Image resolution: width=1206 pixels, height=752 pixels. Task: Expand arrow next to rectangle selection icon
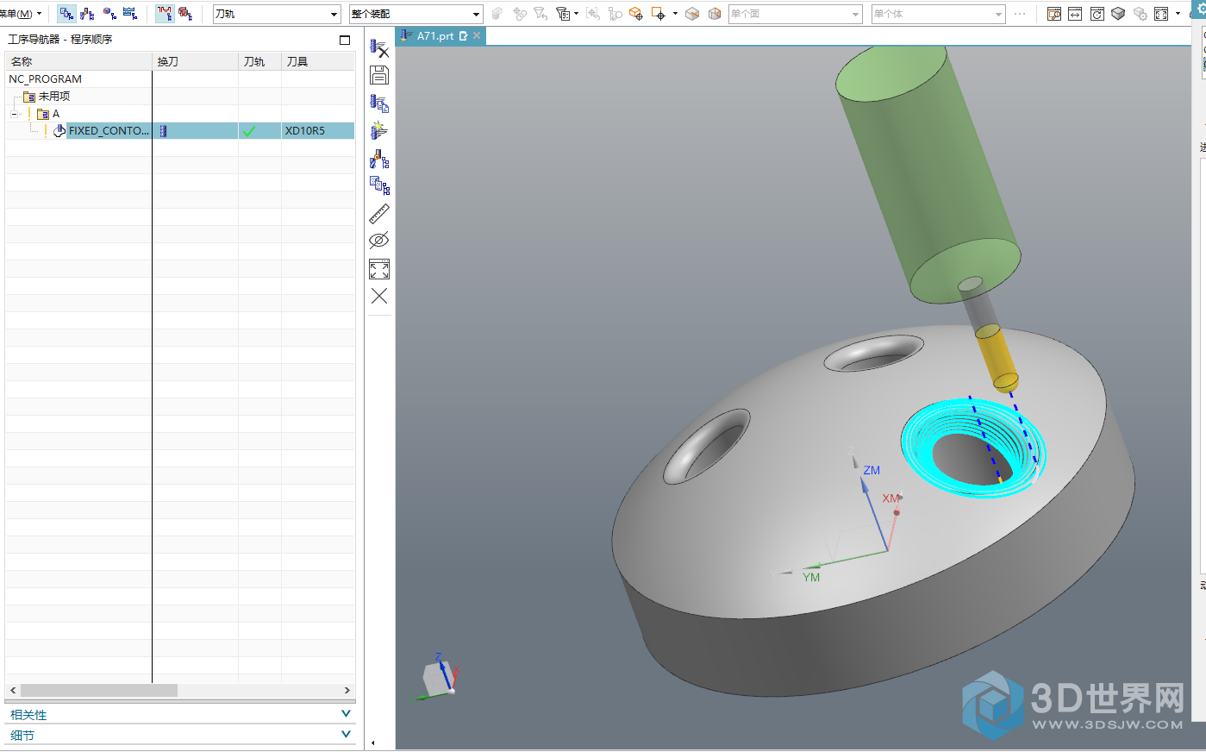(x=675, y=14)
